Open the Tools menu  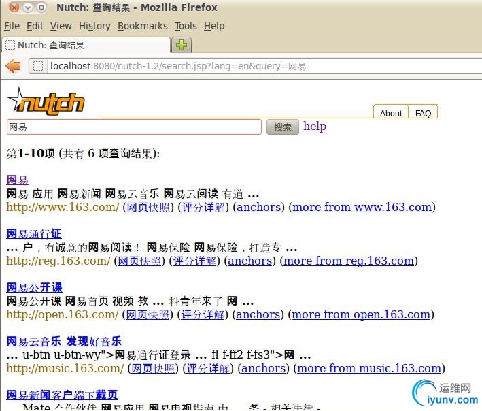(186, 26)
